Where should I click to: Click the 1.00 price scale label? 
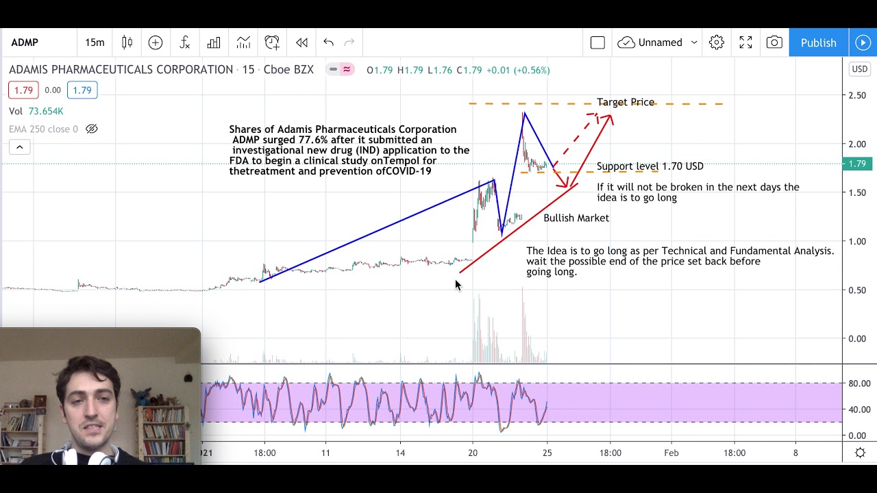point(859,241)
